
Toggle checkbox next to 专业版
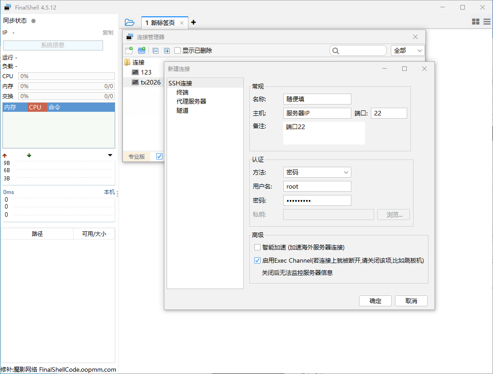pyautogui.click(x=159, y=156)
